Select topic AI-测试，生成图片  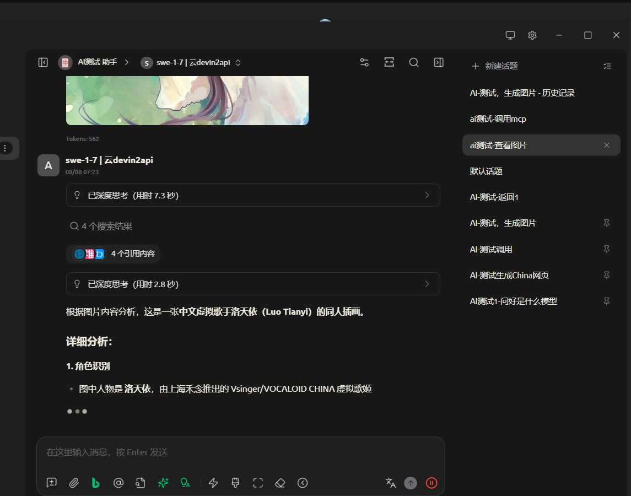coord(541,223)
